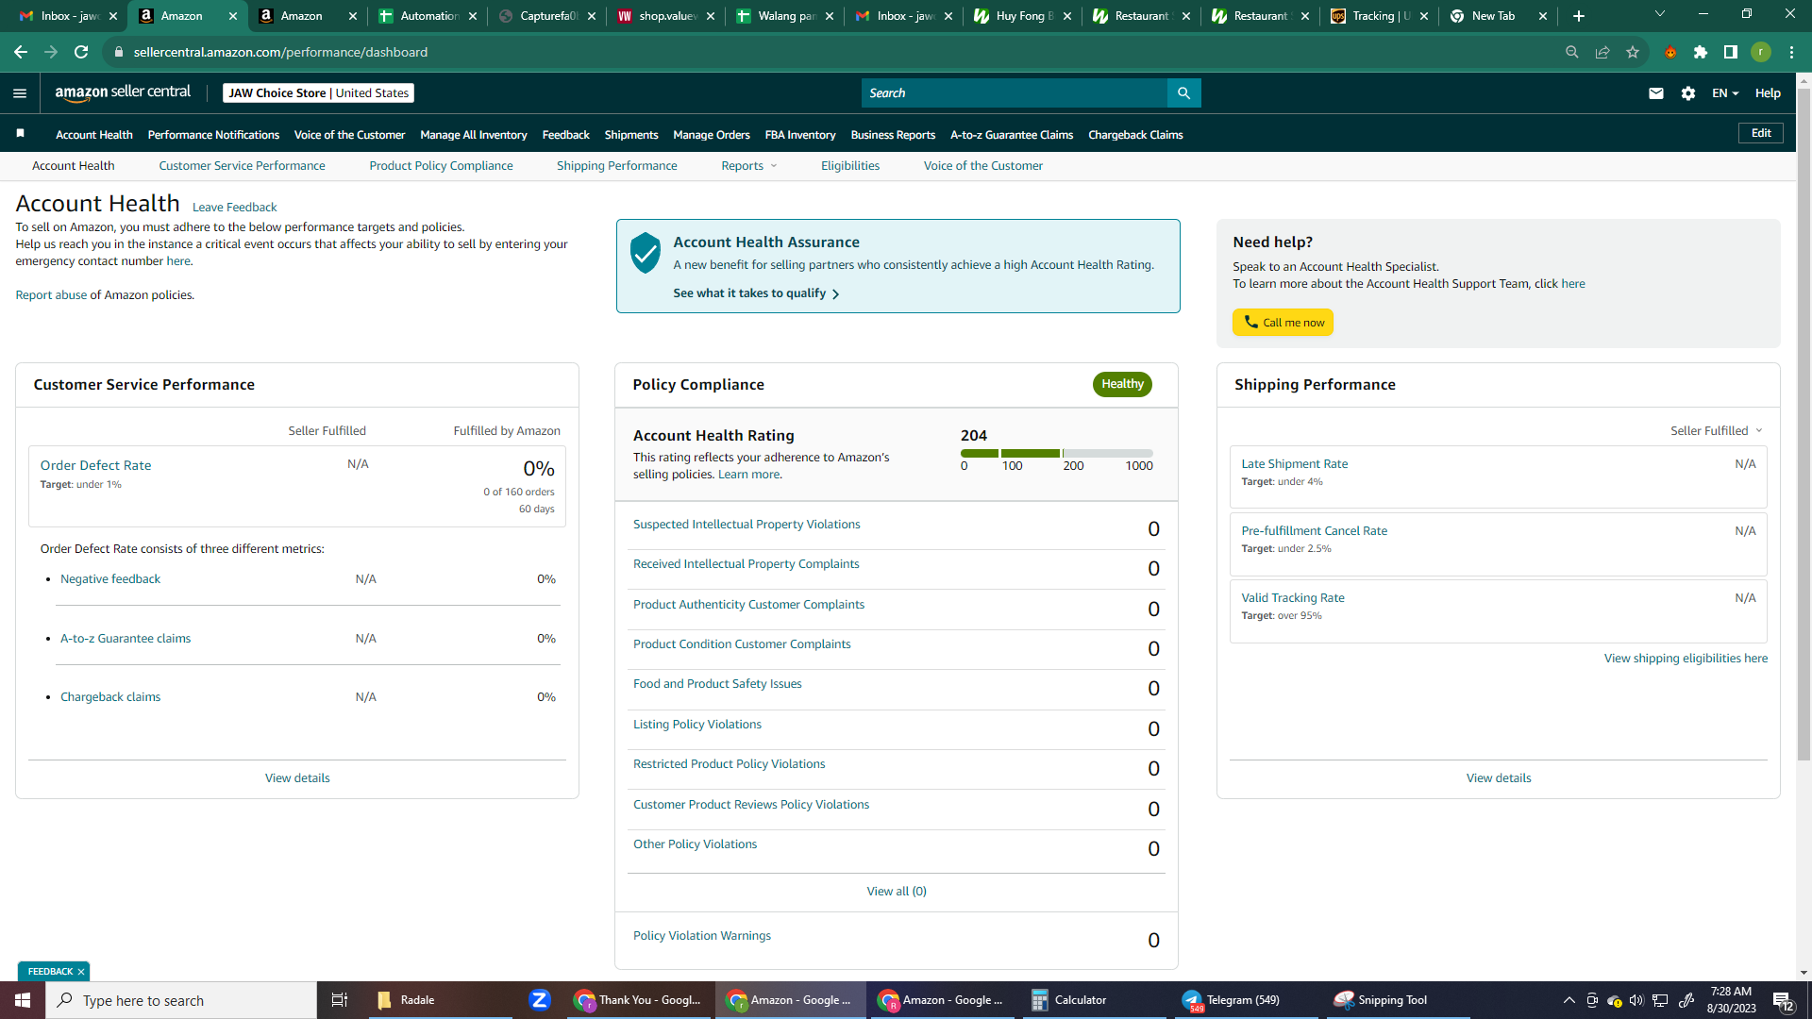This screenshot has height=1019, width=1812.
Task: Open the hamburger navigation menu
Action: (20, 92)
